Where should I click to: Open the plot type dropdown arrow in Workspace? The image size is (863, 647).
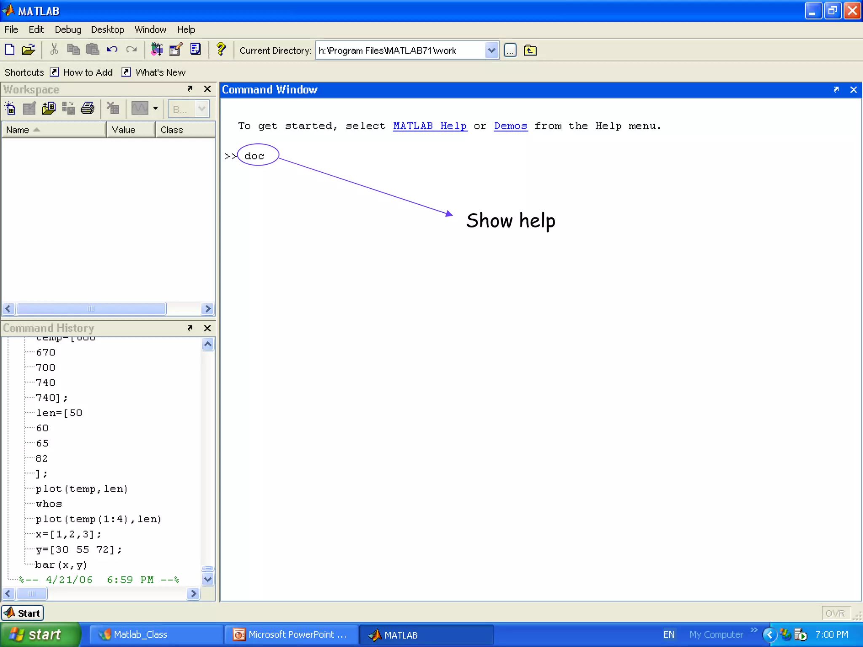(x=155, y=109)
